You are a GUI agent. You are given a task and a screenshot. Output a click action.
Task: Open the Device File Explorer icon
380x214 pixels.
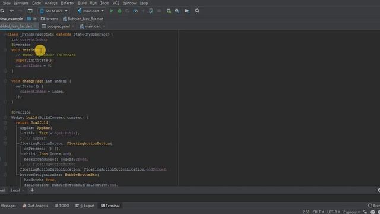tap(187, 11)
